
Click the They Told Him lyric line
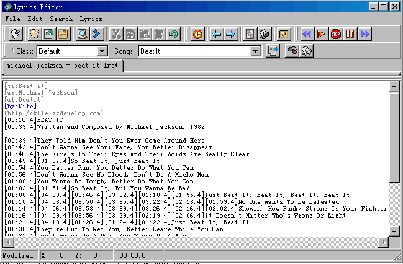tap(104, 140)
